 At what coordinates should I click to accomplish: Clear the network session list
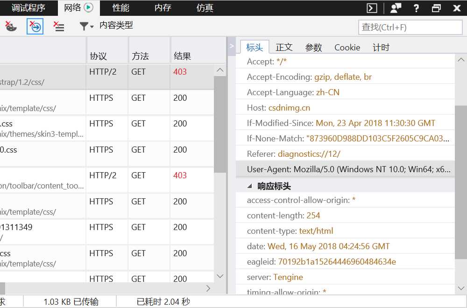(59, 26)
